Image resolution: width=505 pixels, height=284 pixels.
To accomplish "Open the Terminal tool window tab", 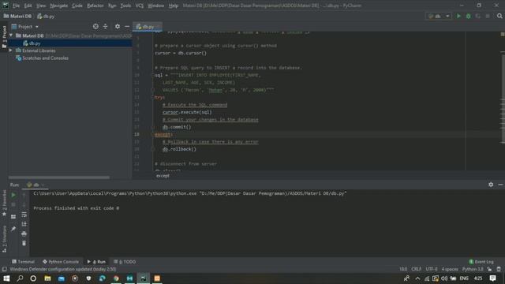I will click(23, 262).
